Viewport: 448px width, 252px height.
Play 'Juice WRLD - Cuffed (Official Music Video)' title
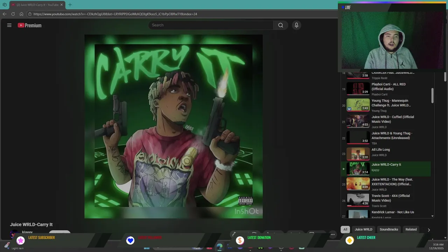tap(393, 119)
